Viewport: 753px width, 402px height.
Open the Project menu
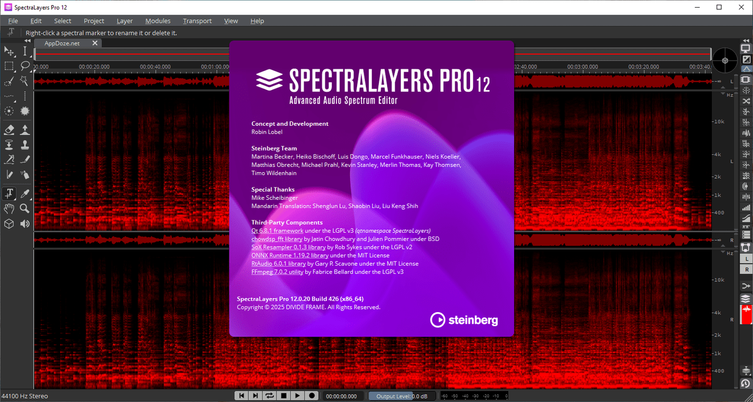click(94, 21)
